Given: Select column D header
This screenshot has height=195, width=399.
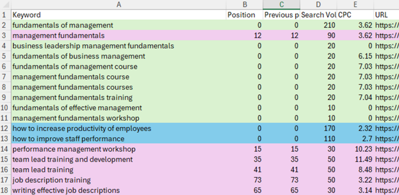Looking at the screenshot, I should 318,4.
